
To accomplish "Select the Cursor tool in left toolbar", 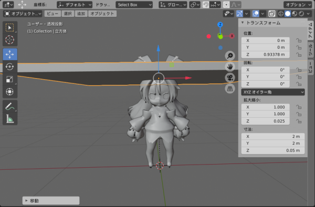I will click(9, 40).
